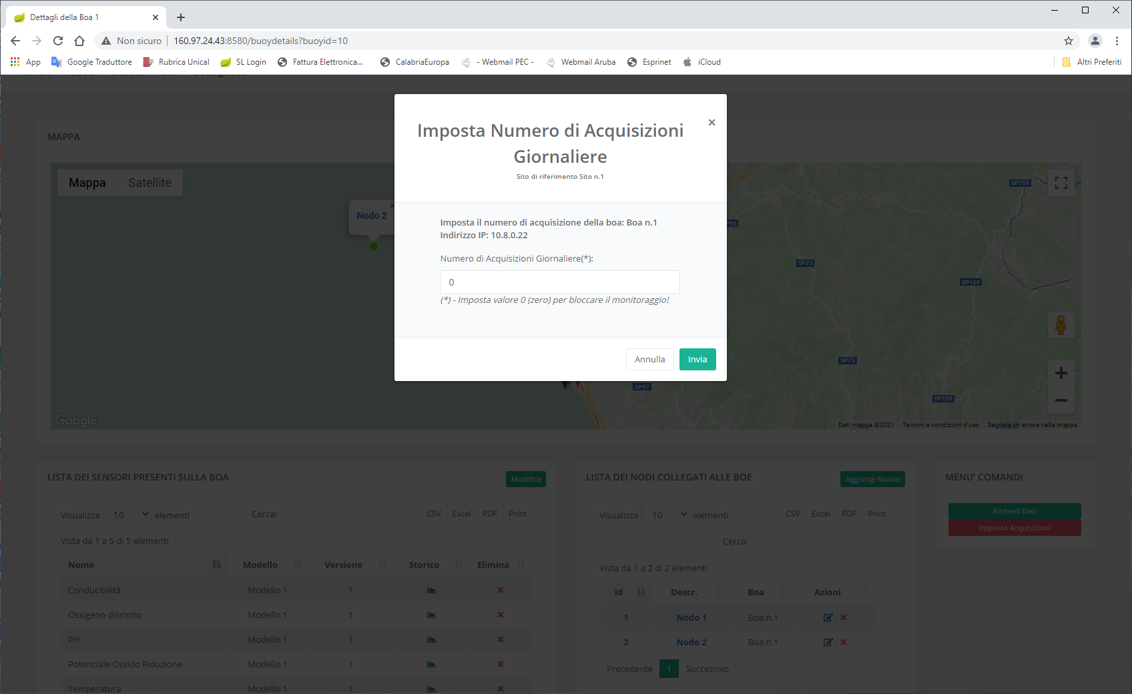Viewport: 1132px width, 694px height.
Task: Open a new browser tab
Action: [181, 17]
